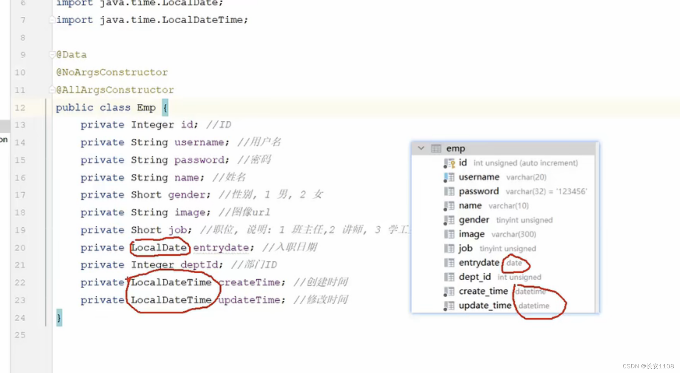
Task: Fold the import block at line 7
Action: 52,19
